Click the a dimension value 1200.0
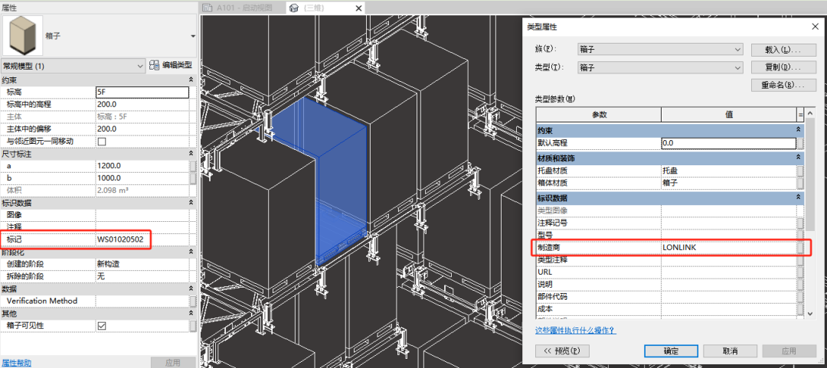Image resolution: width=827 pixels, height=368 pixels. [x=142, y=166]
